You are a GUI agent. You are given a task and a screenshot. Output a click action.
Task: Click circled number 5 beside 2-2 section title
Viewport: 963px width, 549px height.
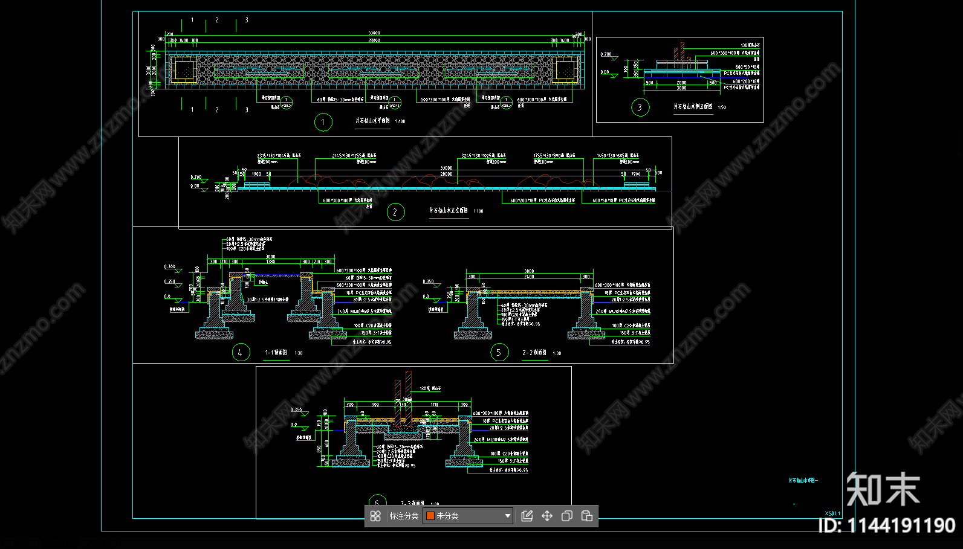499,353
